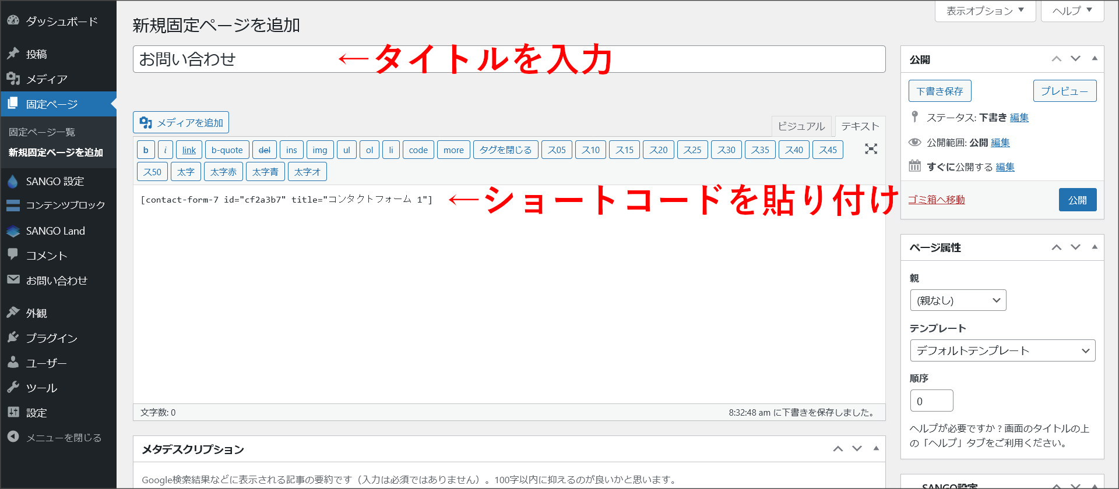Screen dimensions: 1119x489
Task: Open the 親 (parent page) dropdown
Action: tap(958, 300)
